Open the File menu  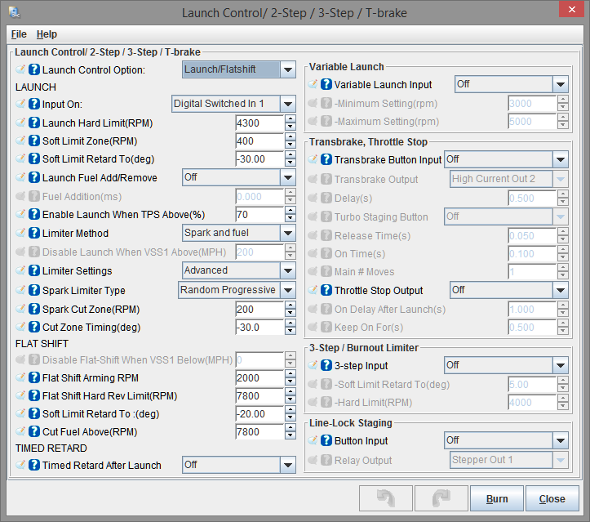point(19,34)
